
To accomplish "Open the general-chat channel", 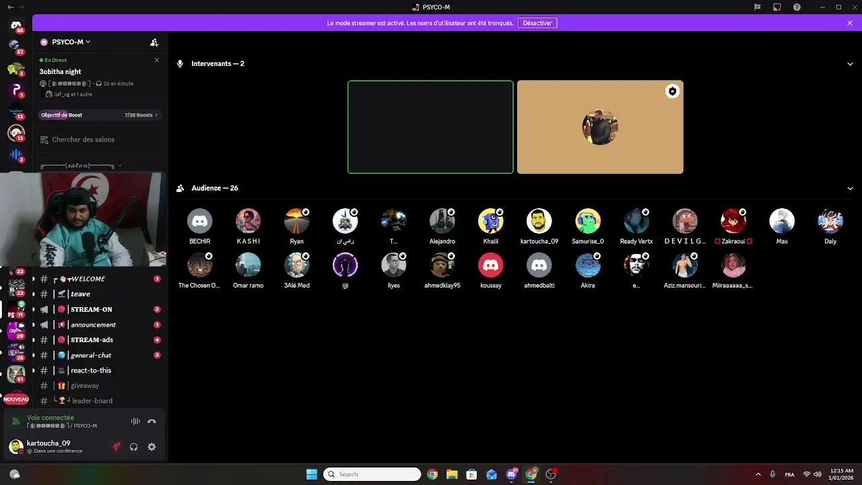I will click(99, 355).
